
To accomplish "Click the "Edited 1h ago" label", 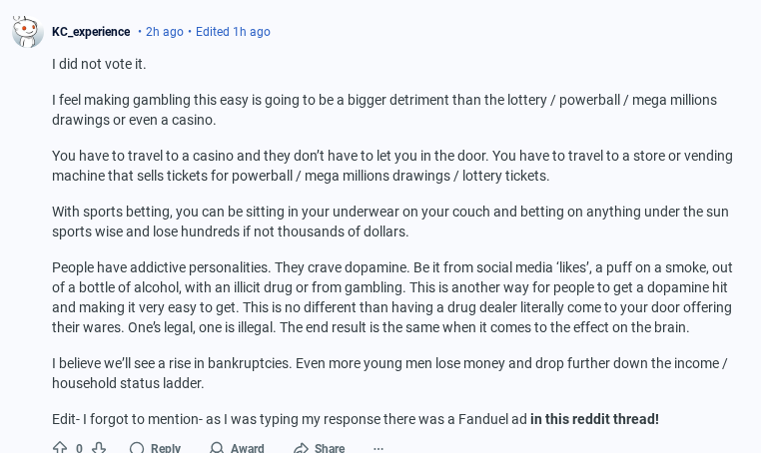I will pos(233,32).
